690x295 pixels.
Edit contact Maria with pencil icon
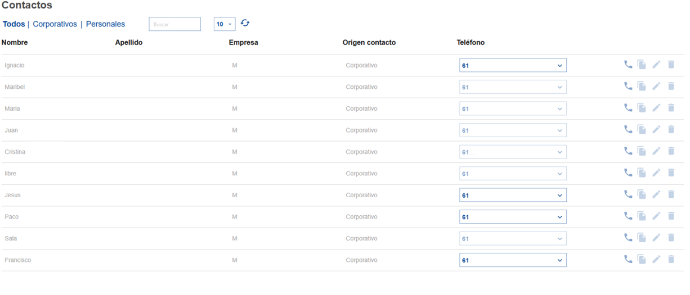[656, 108]
